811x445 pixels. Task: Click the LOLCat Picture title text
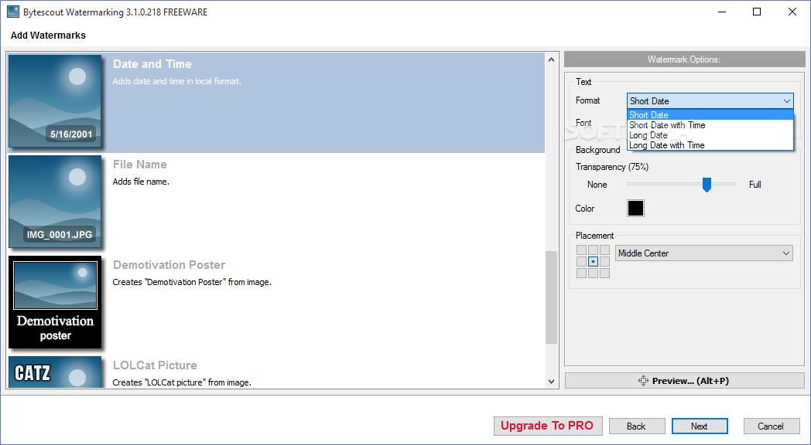pyautogui.click(x=155, y=365)
